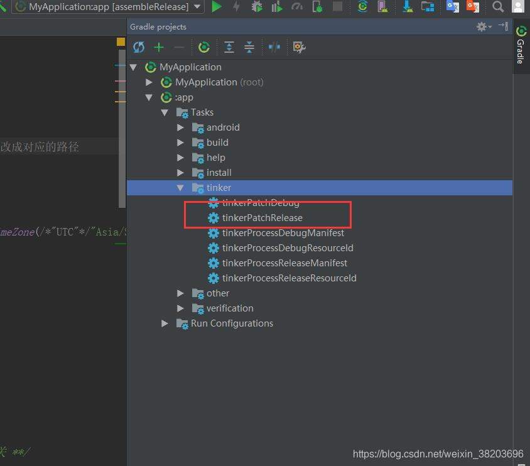Toggle offline mode icon

(x=274, y=47)
